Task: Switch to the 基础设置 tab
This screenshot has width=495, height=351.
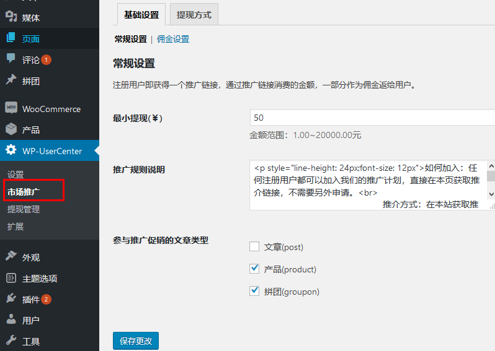Action: click(141, 15)
